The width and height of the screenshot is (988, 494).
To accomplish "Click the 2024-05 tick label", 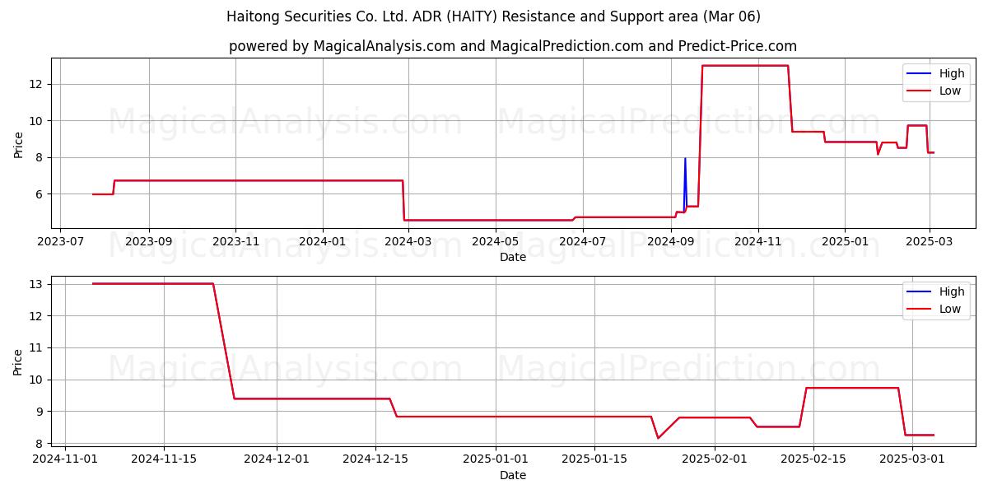I will click(495, 242).
